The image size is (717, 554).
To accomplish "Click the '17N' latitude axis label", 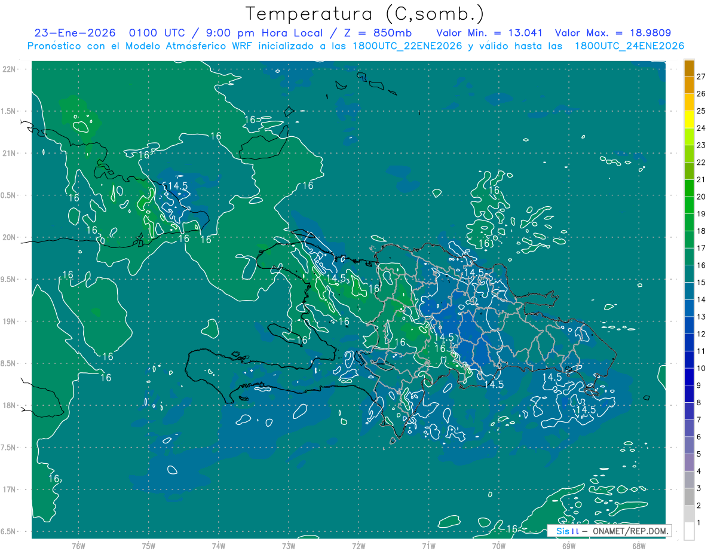I will pos(10,489).
